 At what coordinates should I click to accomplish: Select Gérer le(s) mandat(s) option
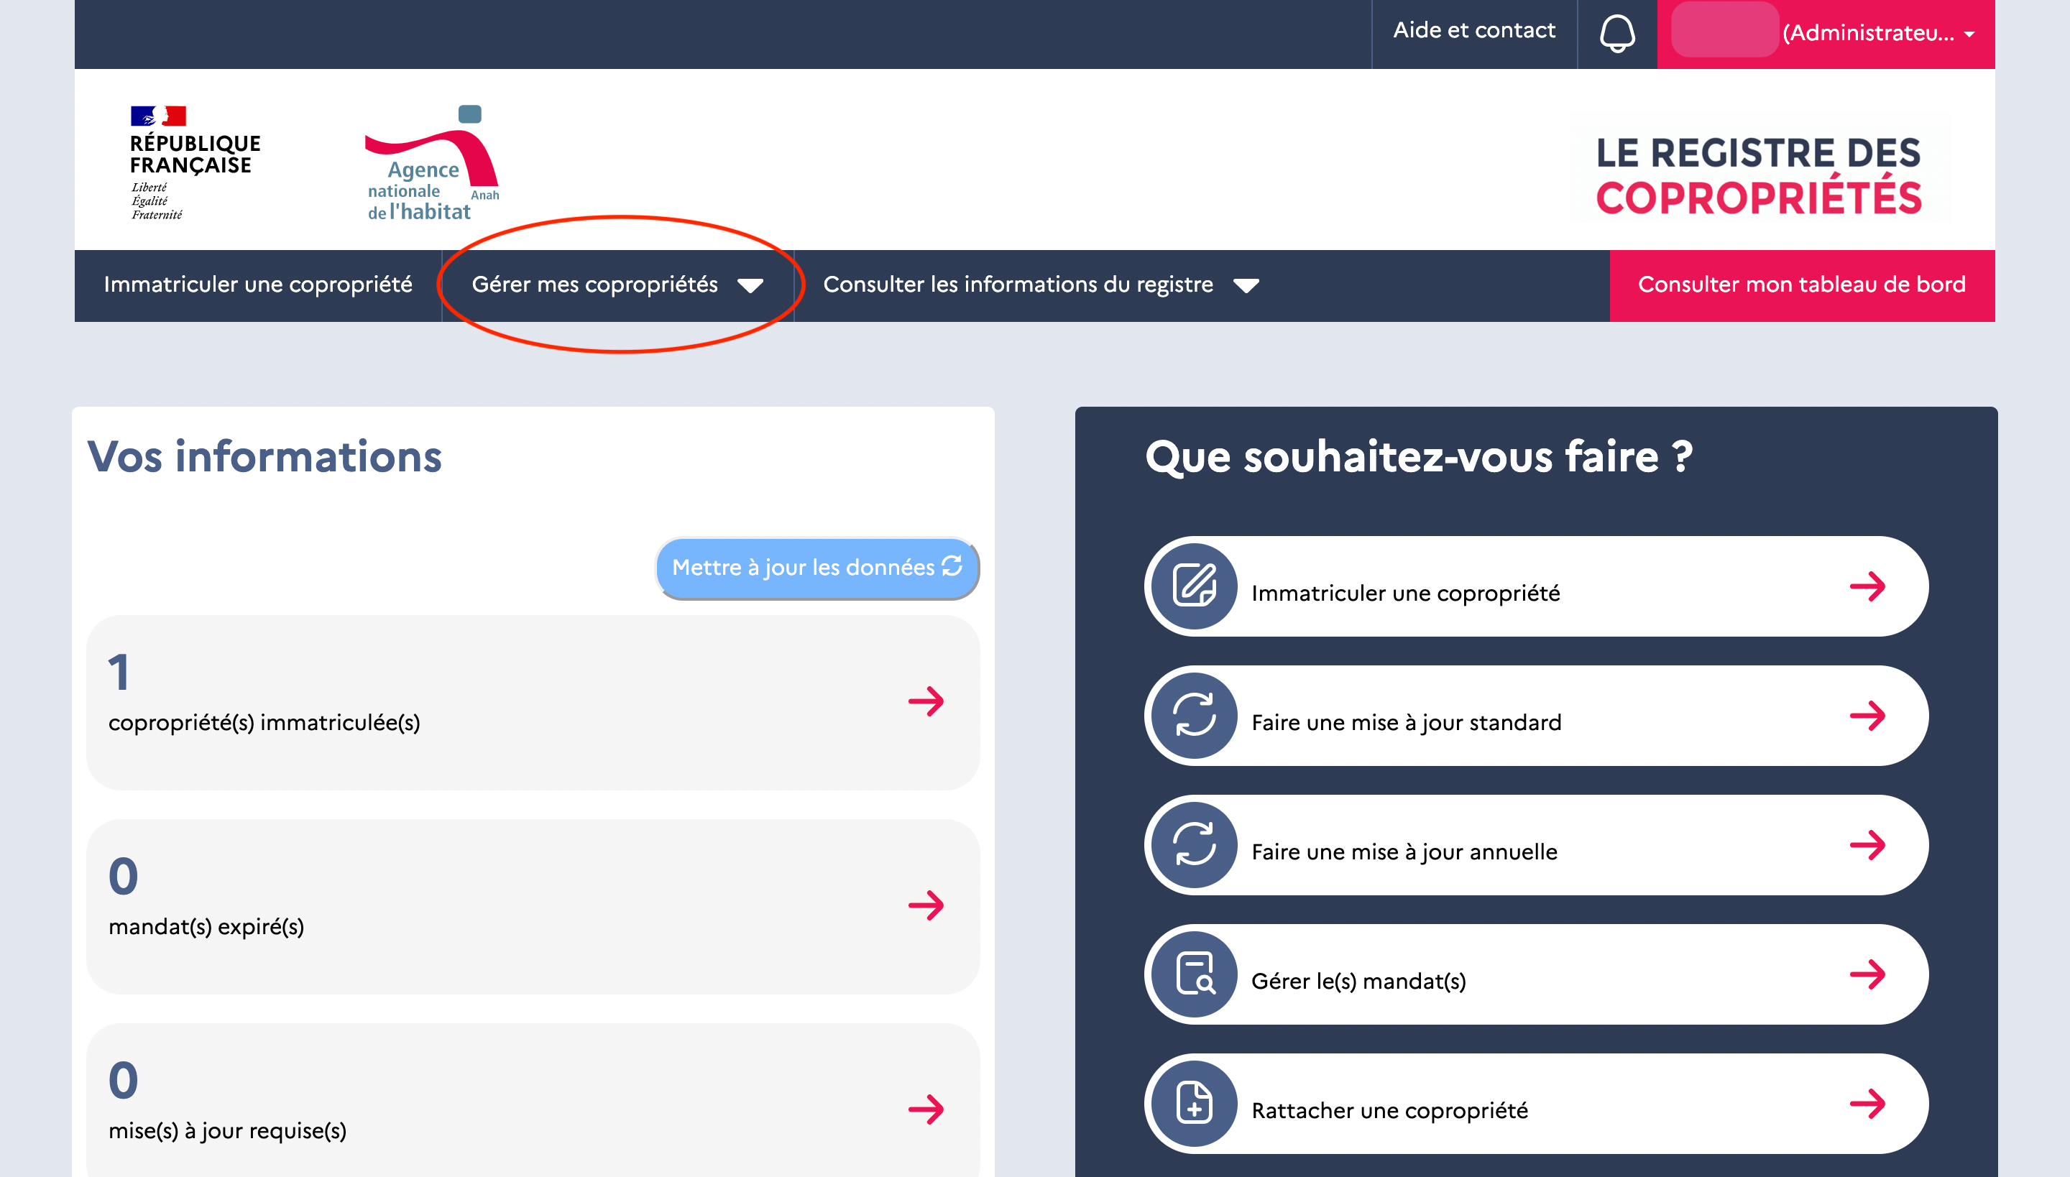(1535, 974)
